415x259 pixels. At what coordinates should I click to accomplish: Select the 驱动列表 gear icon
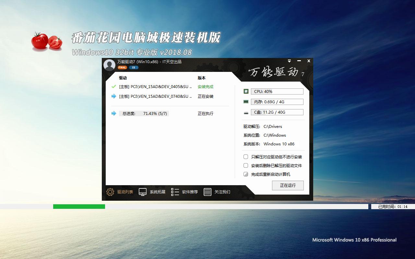point(110,192)
